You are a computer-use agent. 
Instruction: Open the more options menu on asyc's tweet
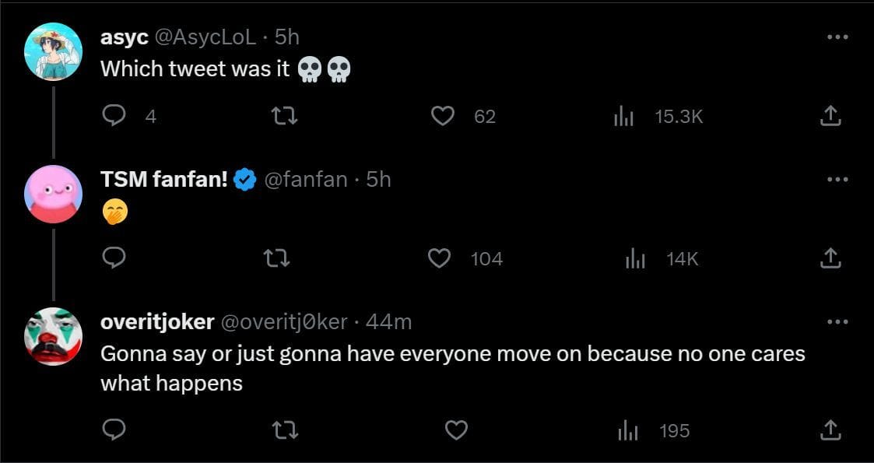tap(837, 36)
